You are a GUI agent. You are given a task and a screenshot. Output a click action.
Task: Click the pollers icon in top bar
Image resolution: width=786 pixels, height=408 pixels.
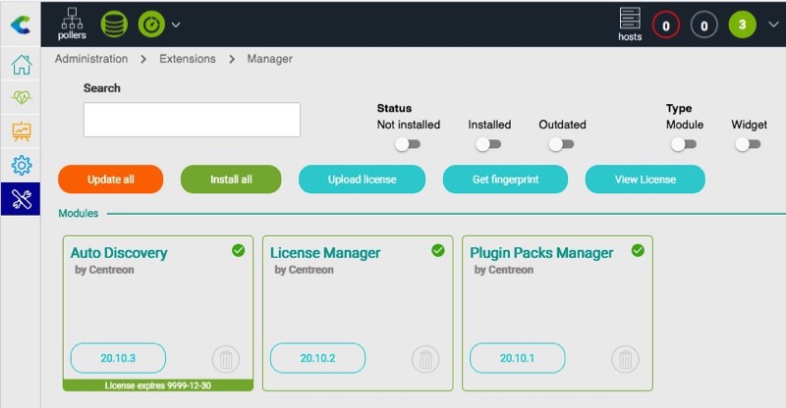[72, 23]
